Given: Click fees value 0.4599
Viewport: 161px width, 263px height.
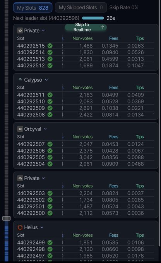Looking at the screenshot, I should click(x=110, y=59).
